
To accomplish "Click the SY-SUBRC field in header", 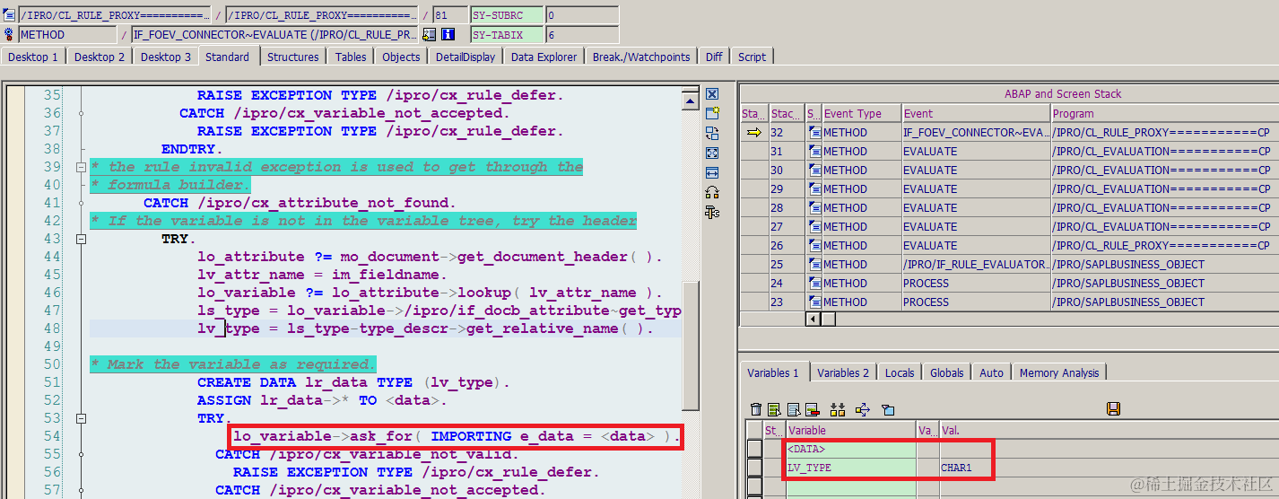I will [507, 15].
